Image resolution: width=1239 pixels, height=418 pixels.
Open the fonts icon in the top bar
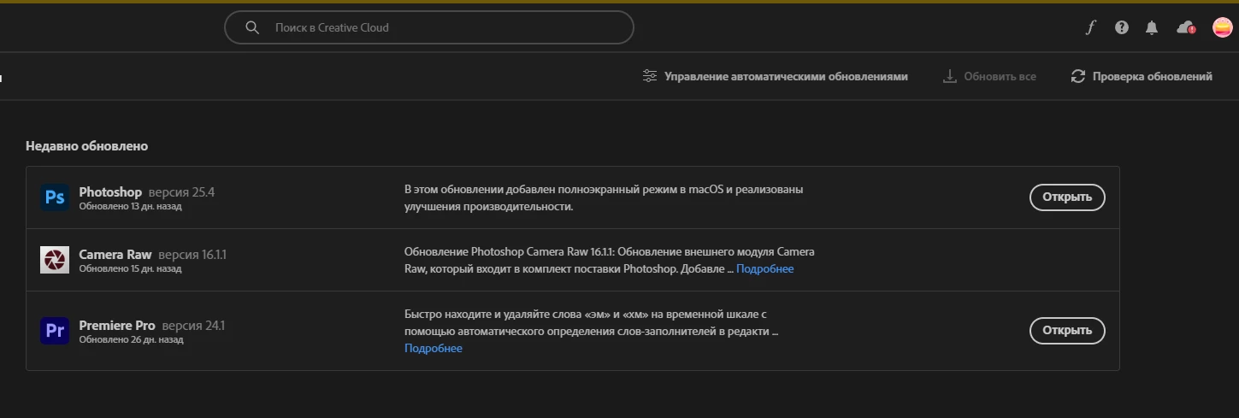[x=1090, y=27]
